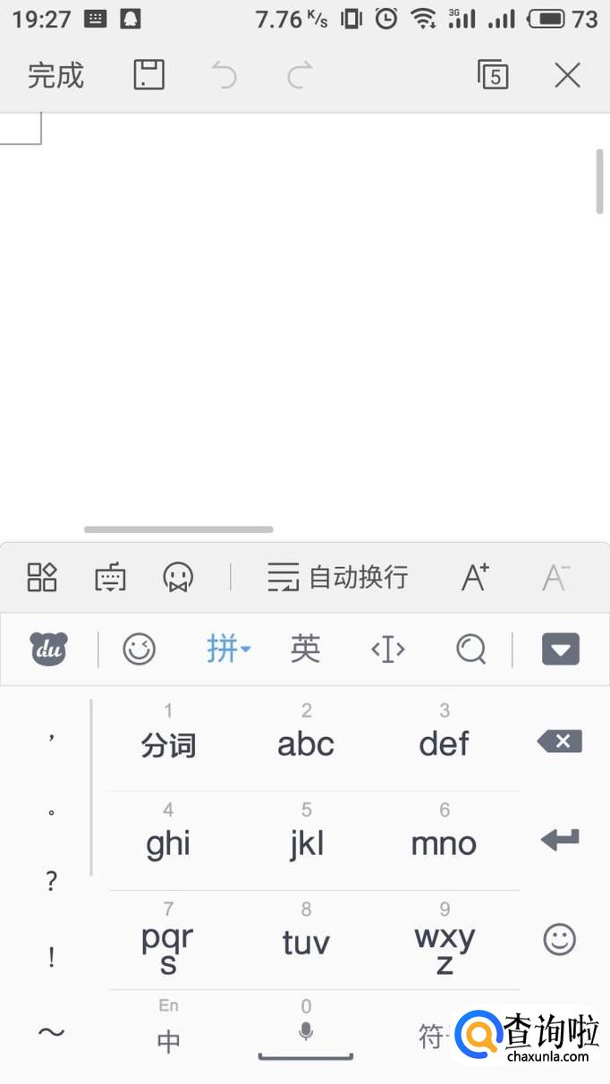Tap 完成 to finish editing
This screenshot has height=1084, width=610.
click(x=55, y=75)
